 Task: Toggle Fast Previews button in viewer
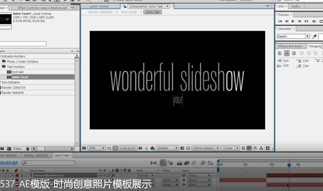click(x=249, y=148)
